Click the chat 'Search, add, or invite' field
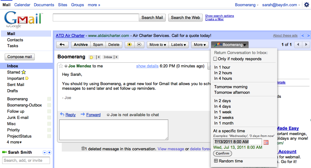 (x=26, y=161)
